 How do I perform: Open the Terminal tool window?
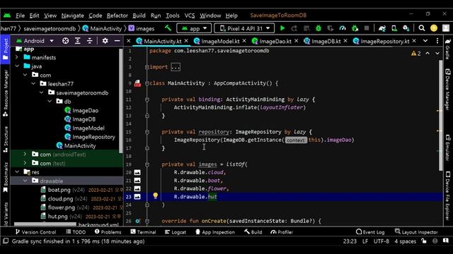143,232
